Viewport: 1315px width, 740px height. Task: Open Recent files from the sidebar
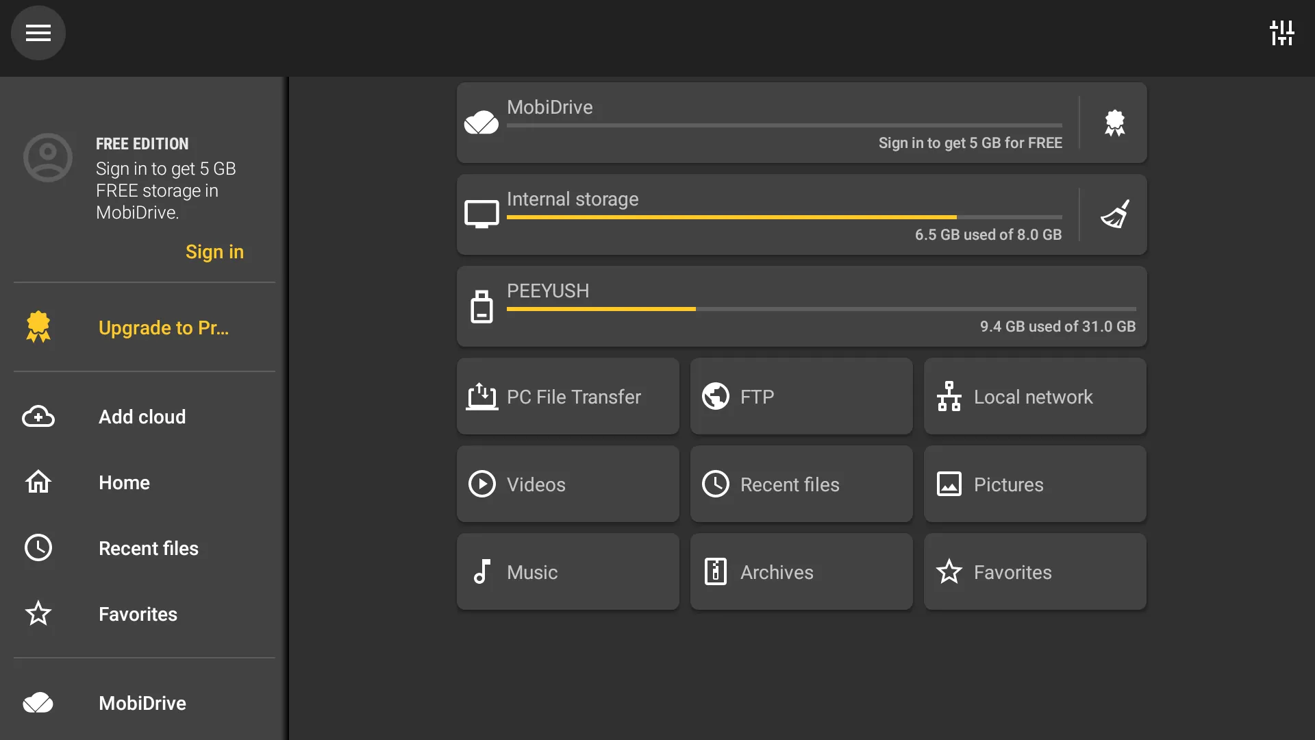[145, 548]
